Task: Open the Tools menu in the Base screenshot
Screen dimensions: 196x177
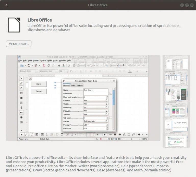Action: point(55,61)
